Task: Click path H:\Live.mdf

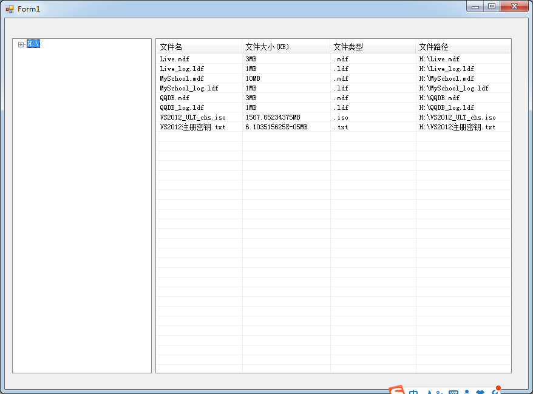Action: click(439, 59)
